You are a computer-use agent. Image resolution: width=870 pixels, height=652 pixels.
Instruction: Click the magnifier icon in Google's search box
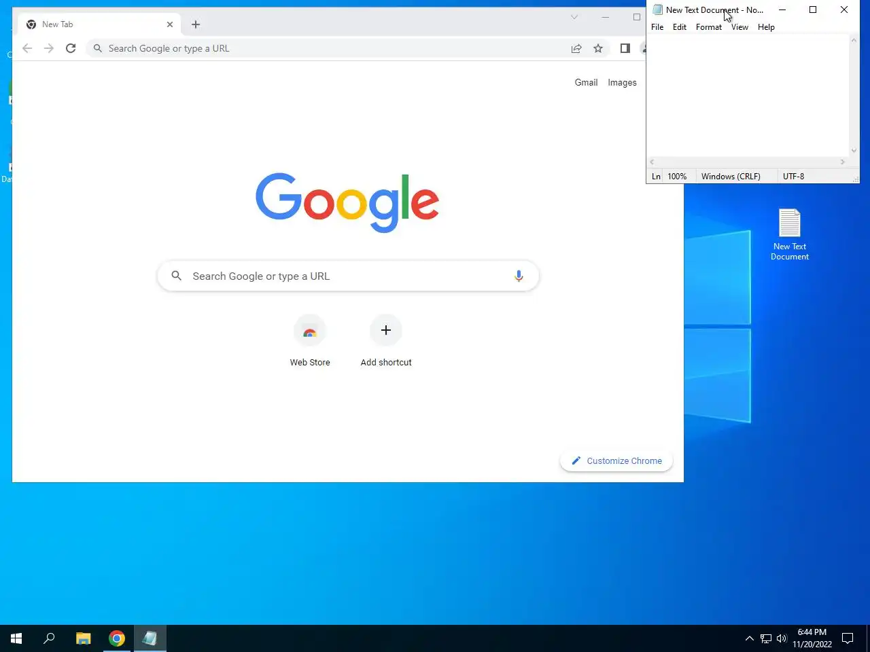176,276
